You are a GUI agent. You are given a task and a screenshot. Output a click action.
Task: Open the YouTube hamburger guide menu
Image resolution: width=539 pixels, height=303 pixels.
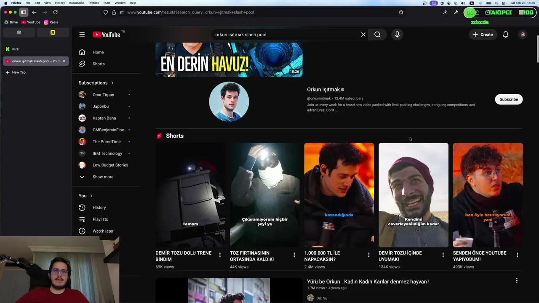coord(82,35)
